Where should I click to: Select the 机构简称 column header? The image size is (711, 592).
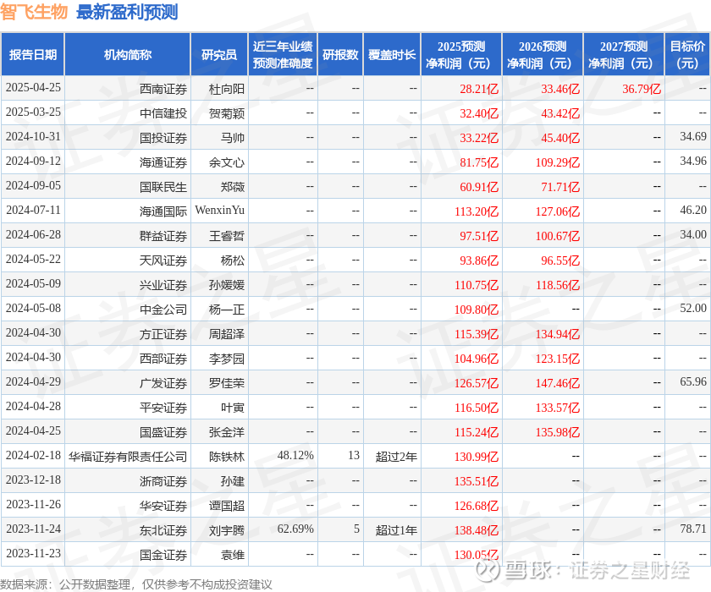pos(128,54)
